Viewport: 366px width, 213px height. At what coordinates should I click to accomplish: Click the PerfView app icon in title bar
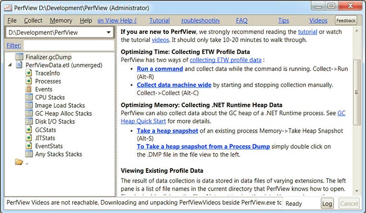(8, 8)
